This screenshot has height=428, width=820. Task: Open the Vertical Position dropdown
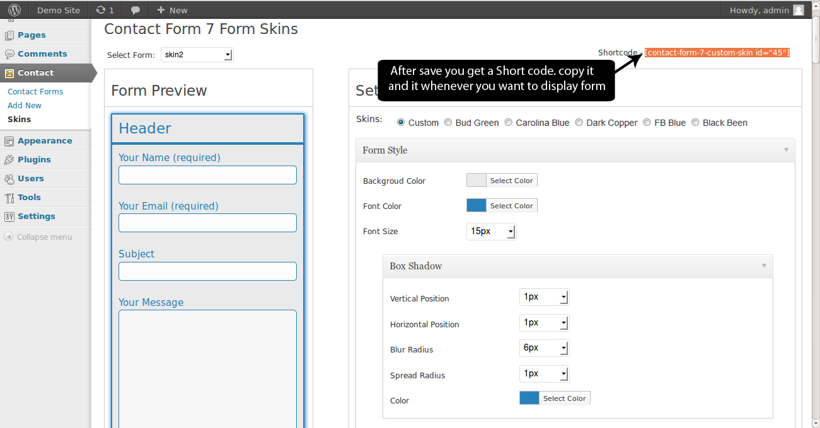(x=544, y=297)
